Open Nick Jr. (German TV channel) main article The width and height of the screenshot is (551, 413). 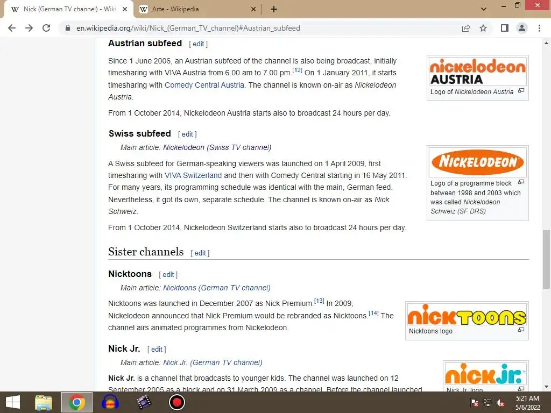pyautogui.click(x=213, y=363)
